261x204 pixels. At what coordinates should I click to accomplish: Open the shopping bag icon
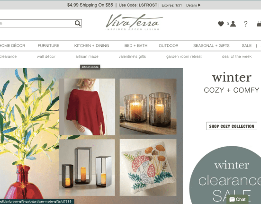(x=259, y=24)
